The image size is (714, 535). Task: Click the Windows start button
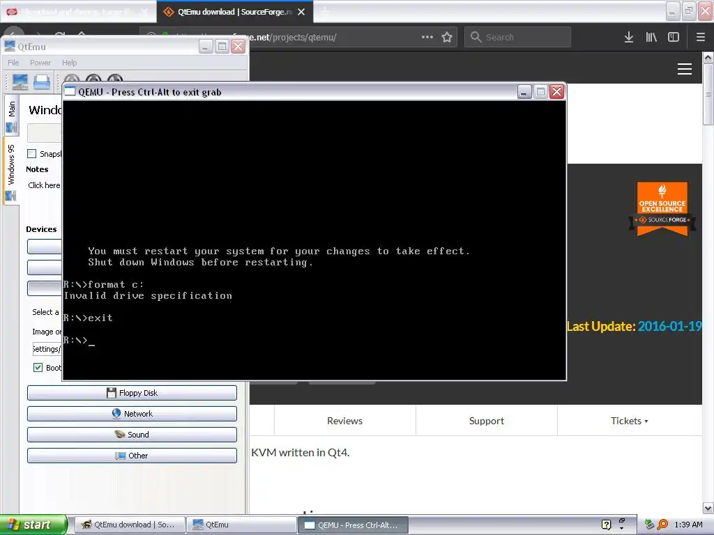pos(33,525)
